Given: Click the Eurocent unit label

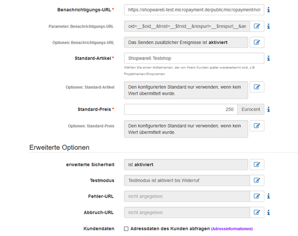Looking at the screenshot, I should pyautogui.click(x=251, y=109).
